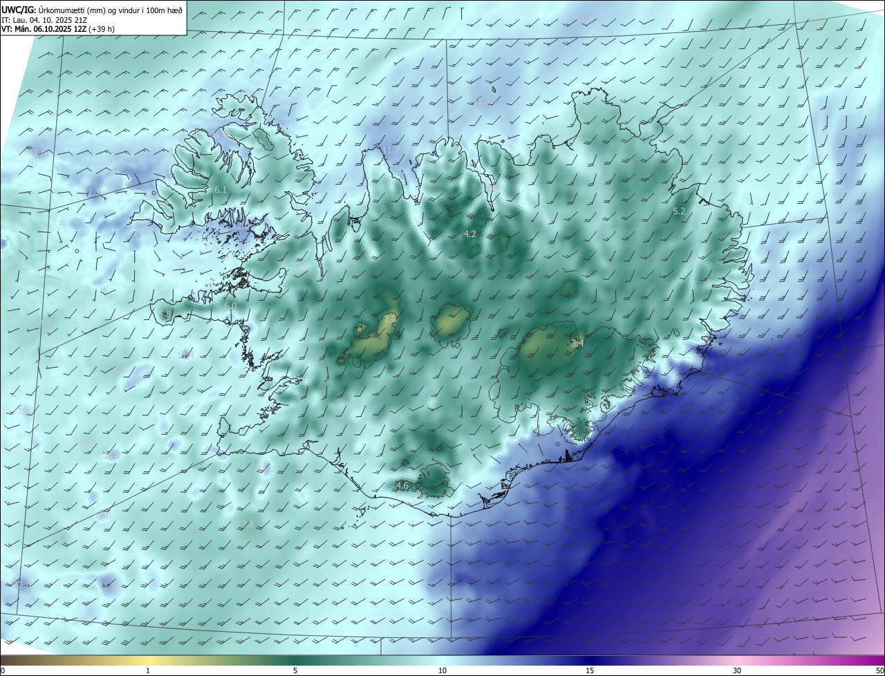Click the '5.2' value label in eastern Iceland
This screenshot has height=676, width=885.
[679, 212]
